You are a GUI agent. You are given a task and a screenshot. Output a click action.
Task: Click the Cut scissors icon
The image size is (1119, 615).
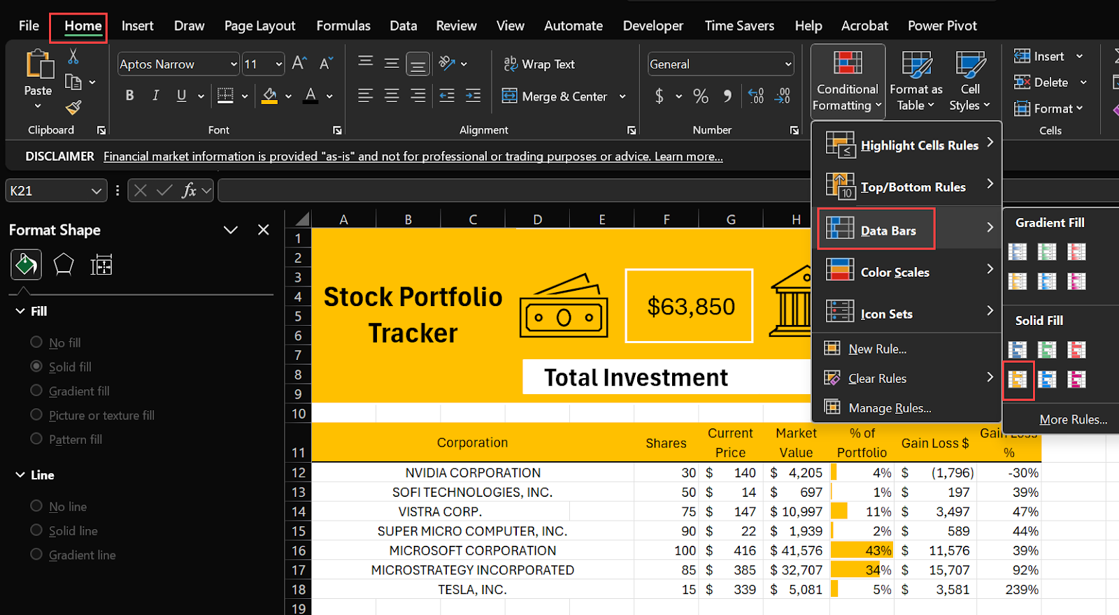73,56
